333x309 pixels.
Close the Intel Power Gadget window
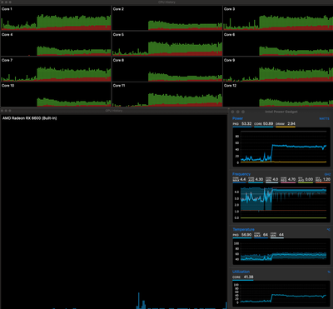pyautogui.click(x=233, y=112)
